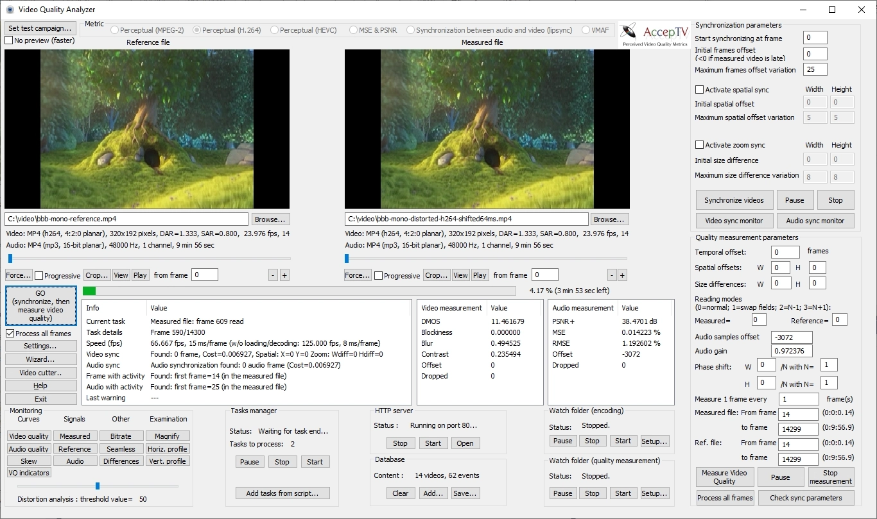
Task: Open the VQ indicators monitor
Action: [29, 473]
